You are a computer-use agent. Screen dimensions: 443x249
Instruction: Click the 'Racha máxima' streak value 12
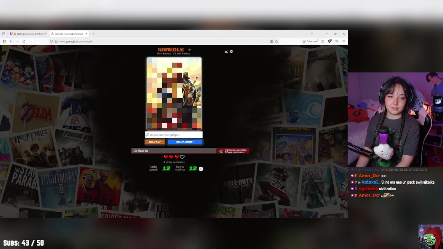(x=193, y=168)
